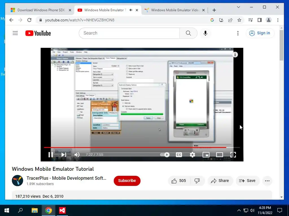Open the Chrome profile avatar
Viewport: 289px width, 216px height.
pos(269,20)
